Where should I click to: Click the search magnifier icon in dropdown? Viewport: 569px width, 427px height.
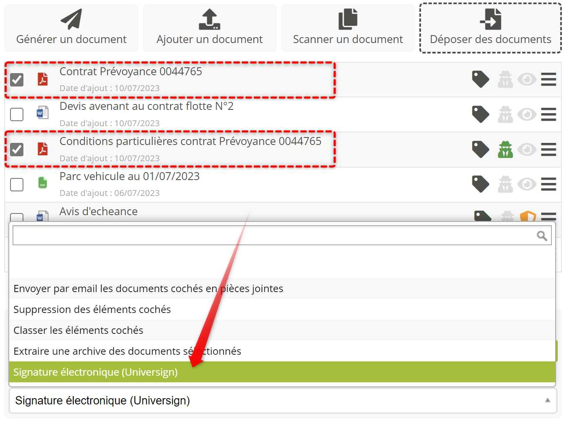point(542,236)
